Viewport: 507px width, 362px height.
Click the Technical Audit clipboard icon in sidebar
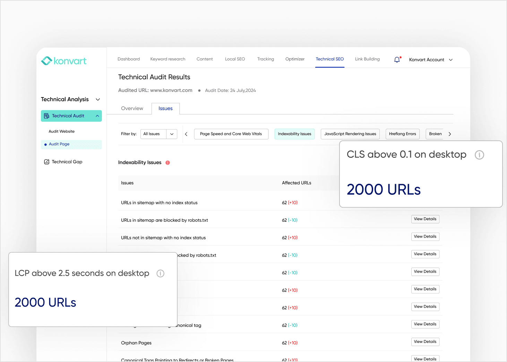[46, 116]
